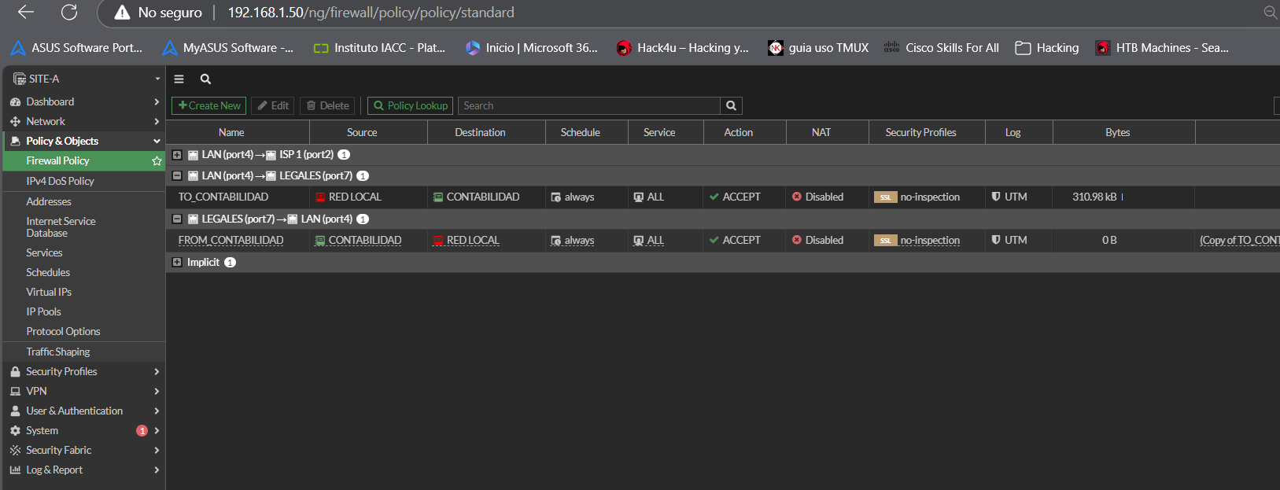Click into the policy Search input field

(588, 105)
